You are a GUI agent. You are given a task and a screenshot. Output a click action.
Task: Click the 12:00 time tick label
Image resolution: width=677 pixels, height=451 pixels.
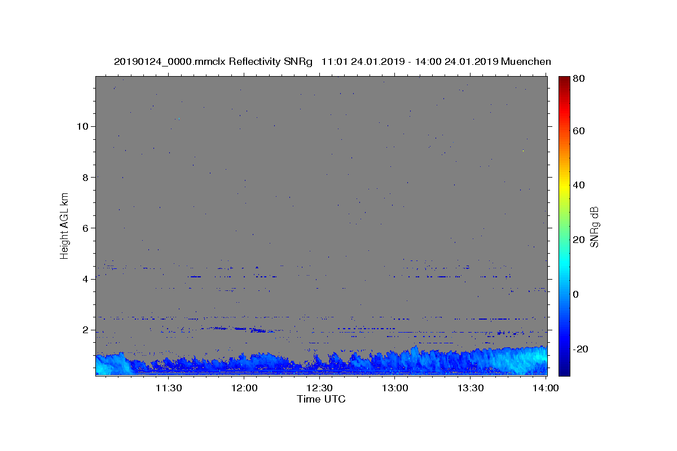(x=244, y=388)
